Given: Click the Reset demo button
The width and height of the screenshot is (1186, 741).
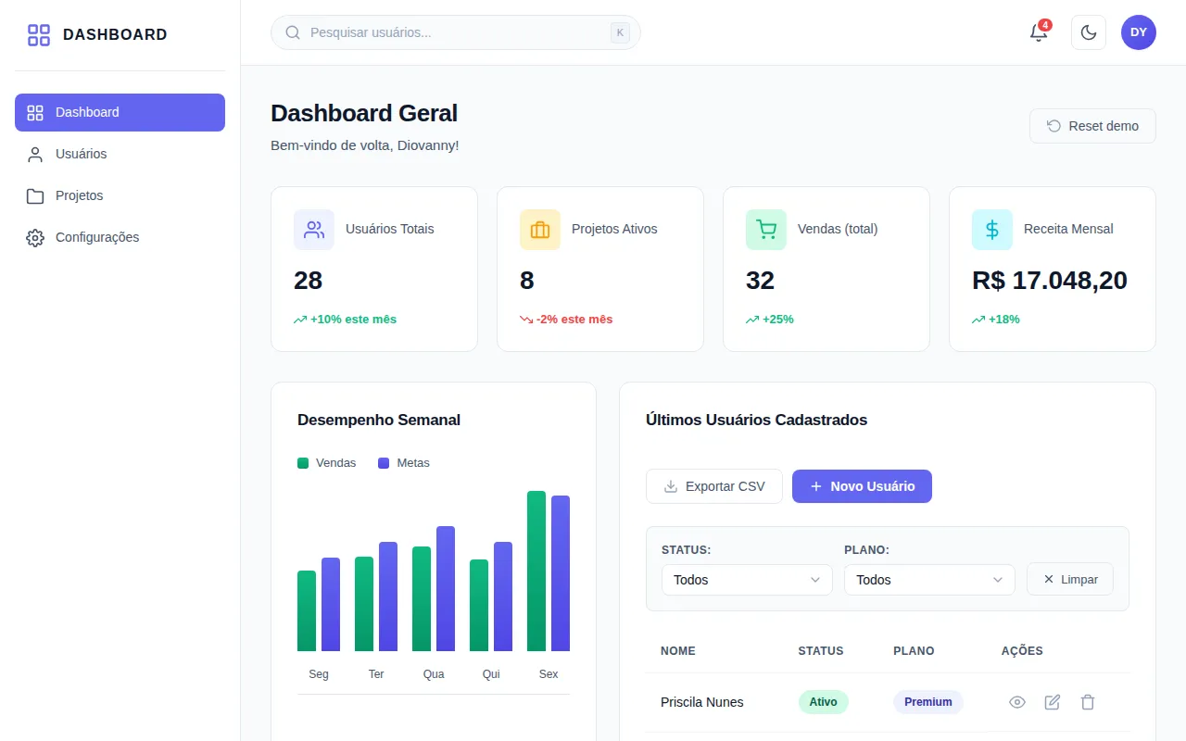Looking at the screenshot, I should tap(1092, 126).
